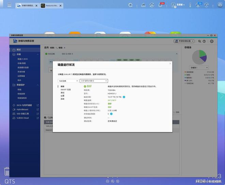Open the NAS主机 dropdown in dialog

point(68,81)
